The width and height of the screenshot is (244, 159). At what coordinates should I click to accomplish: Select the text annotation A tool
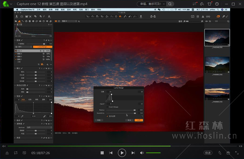(49, 17)
